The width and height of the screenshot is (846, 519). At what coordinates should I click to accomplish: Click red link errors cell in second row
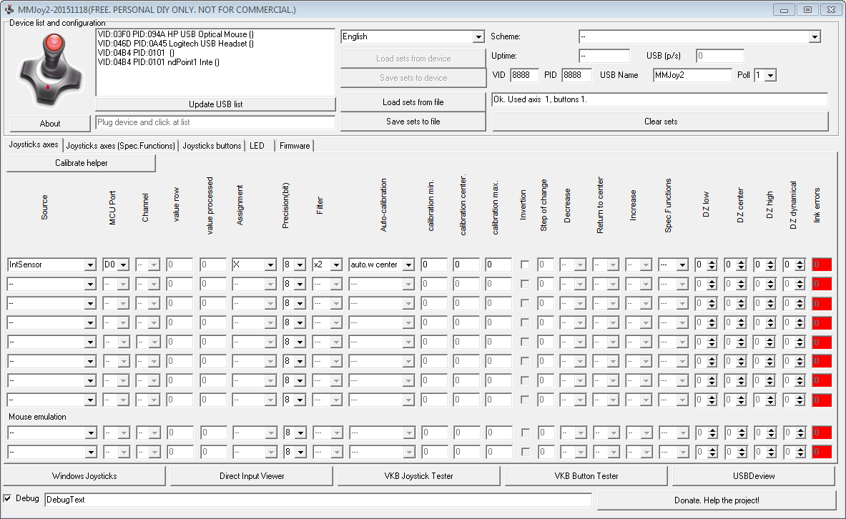(822, 285)
